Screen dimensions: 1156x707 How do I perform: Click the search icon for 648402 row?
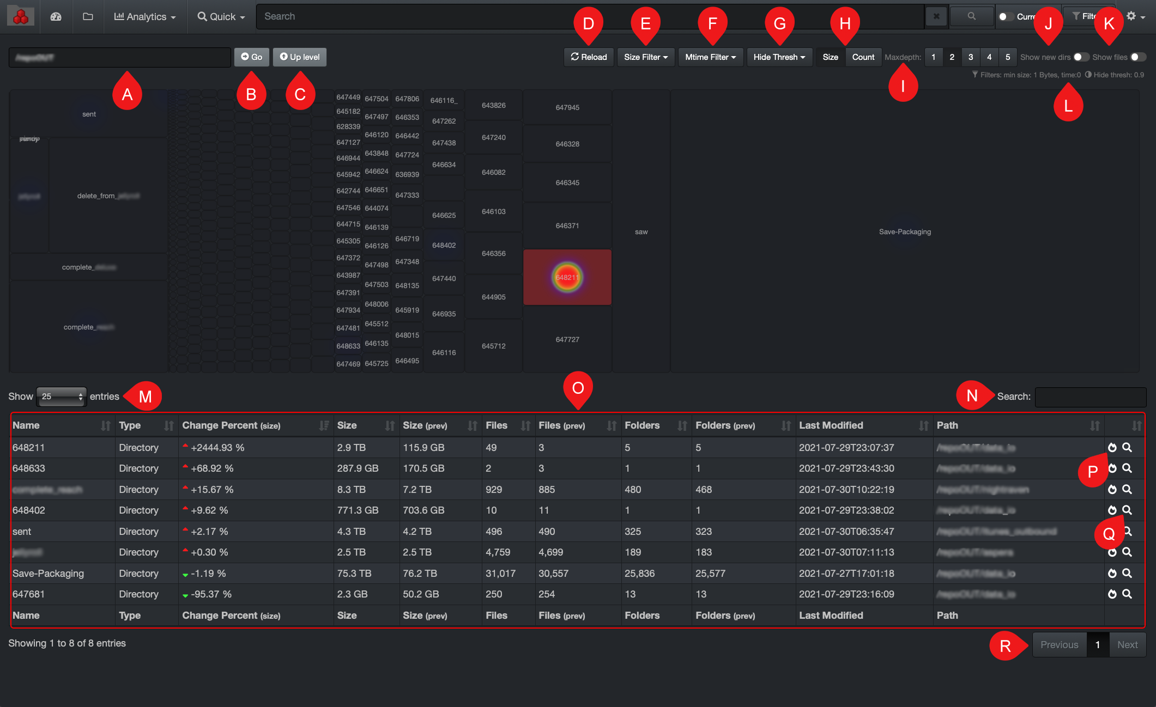coord(1127,510)
